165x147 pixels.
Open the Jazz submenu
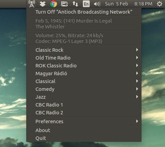point(84,97)
